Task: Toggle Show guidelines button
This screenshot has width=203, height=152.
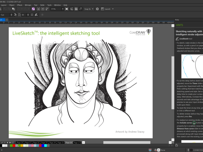Action: point(80,9)
